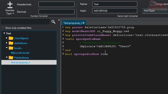
Task: Collapse the locale~ folder arrow
Action: coord(7,48)
